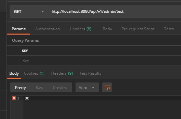Open the Auto format dropdown
Image resolution: width=181 pixels, height=119 pixels.
point(87,87)
